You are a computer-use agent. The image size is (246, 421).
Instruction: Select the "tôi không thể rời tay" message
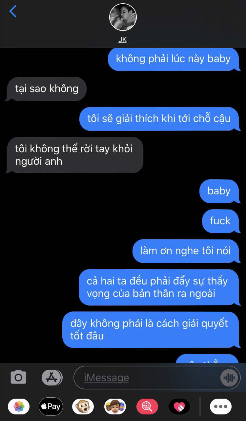(x=74, y=155)
